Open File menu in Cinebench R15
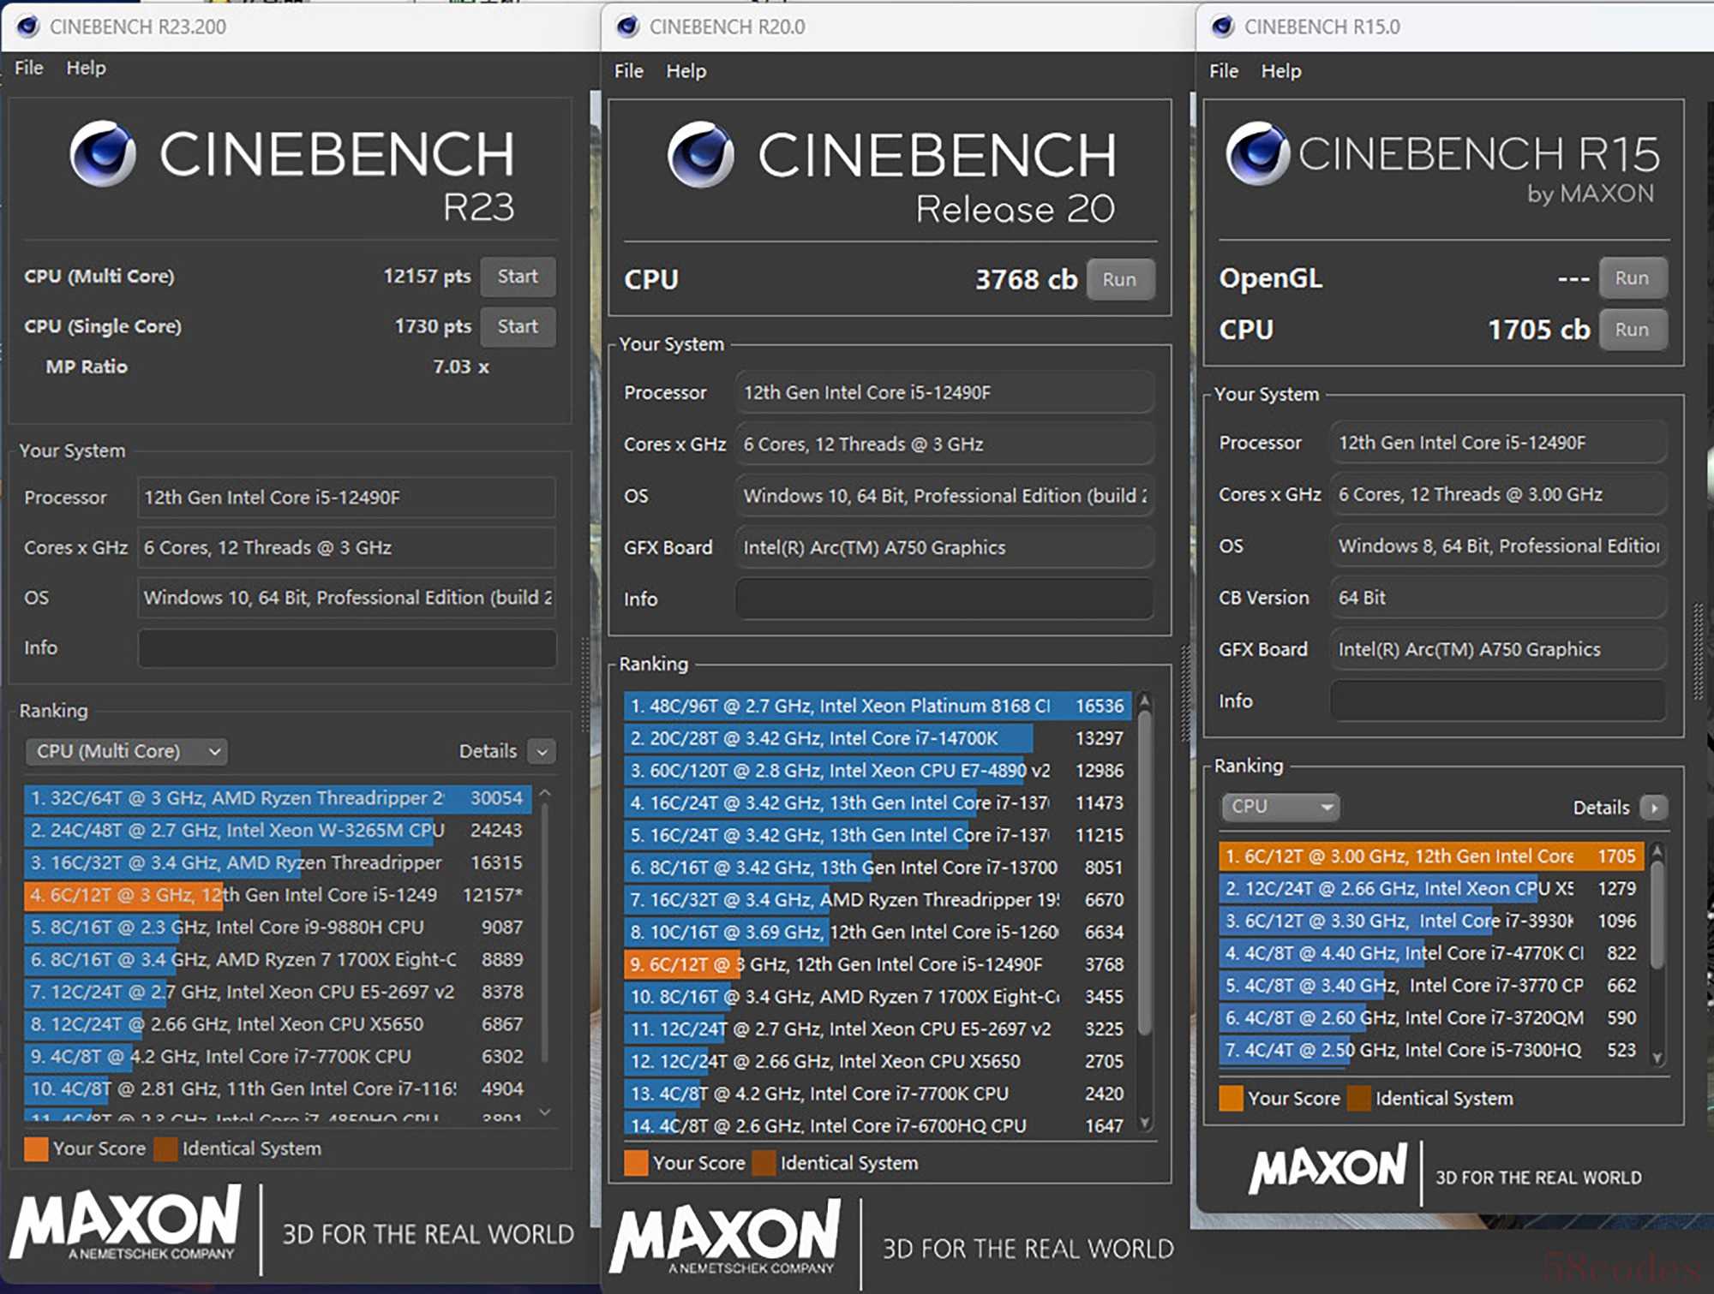 click(1223, 71)
